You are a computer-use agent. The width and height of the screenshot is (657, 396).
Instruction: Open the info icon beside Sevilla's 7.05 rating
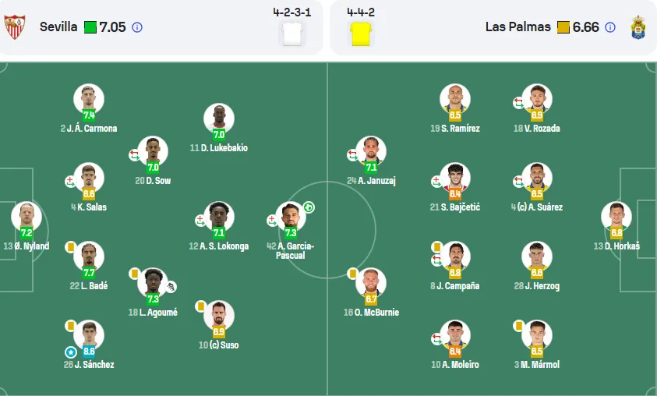click(x=137, y=27)
